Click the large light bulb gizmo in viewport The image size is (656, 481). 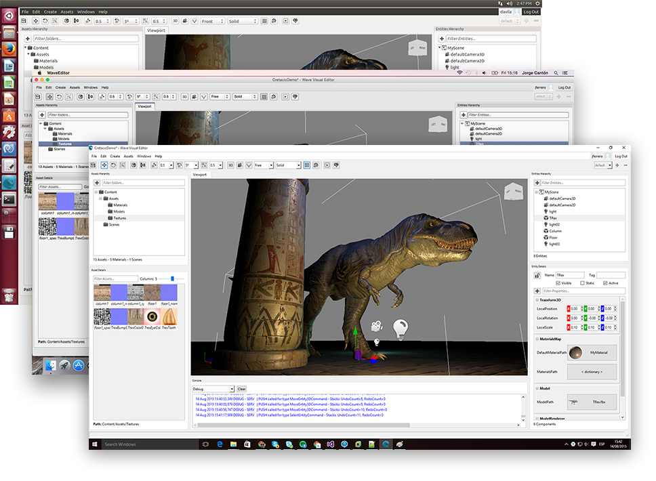401,329
